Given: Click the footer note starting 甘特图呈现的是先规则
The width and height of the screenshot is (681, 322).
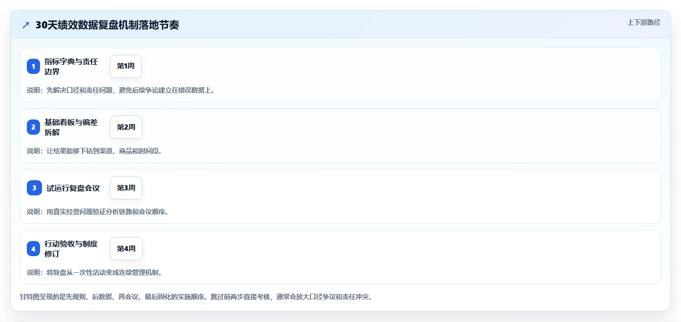Looking at the screenshot, I should click(197, 297).
